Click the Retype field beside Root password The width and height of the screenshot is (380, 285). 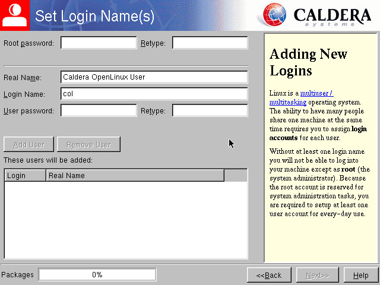(x=210, y=43)
